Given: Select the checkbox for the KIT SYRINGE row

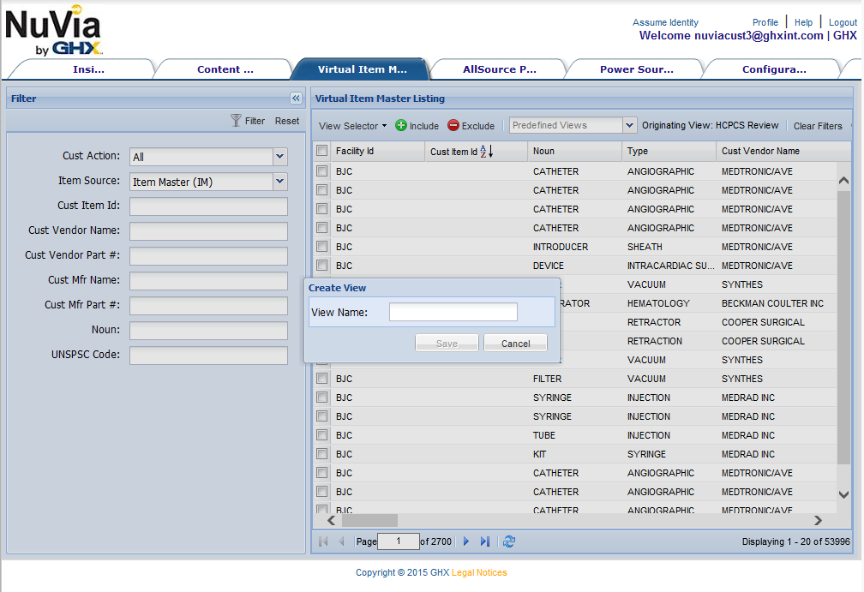Looking at the screenshot, I should (321, 454).
